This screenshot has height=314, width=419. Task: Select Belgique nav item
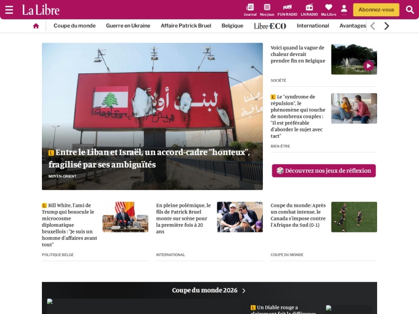click(232, 26)
